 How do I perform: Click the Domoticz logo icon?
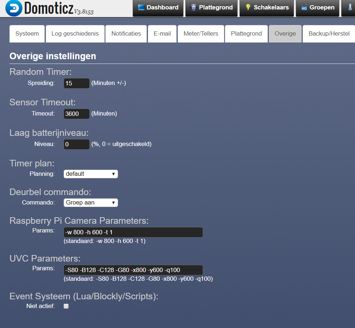coord(14,8)
